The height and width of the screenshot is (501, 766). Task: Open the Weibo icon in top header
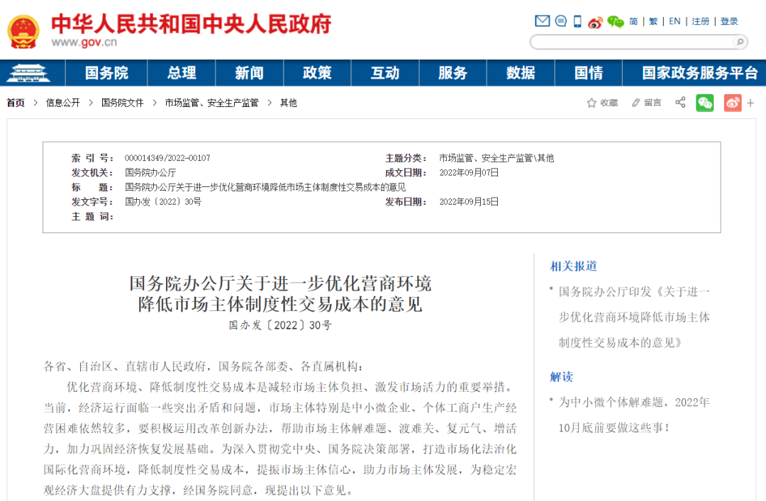pos(595,22)
